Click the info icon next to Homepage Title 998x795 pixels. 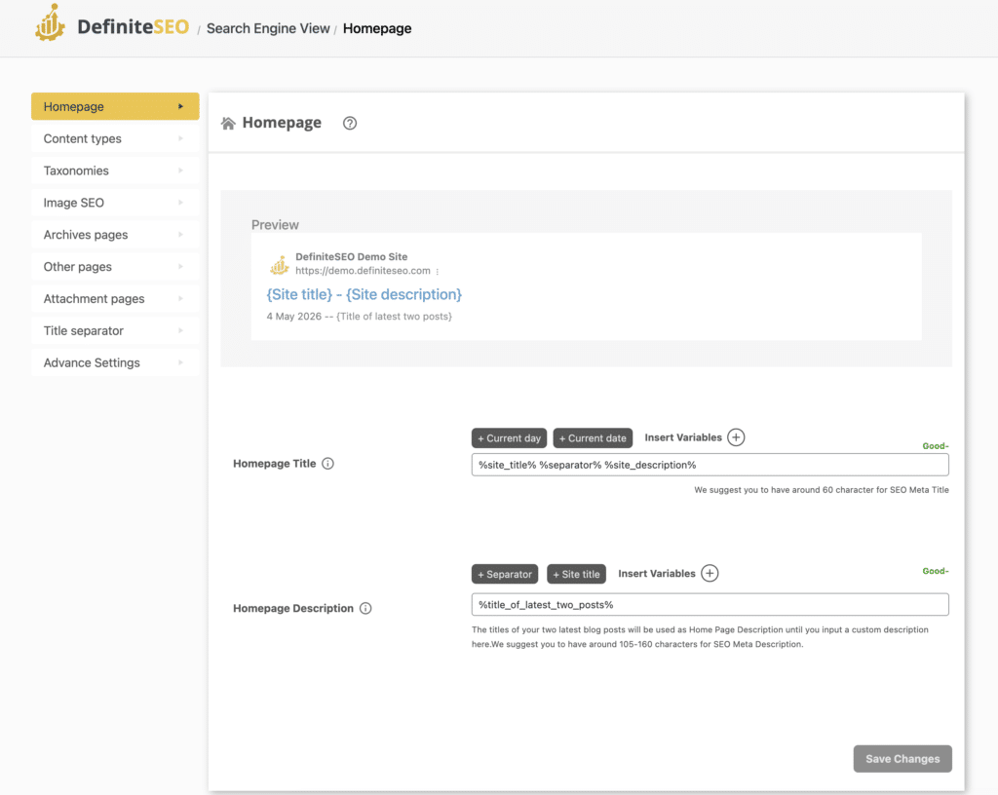click(327, 464)
